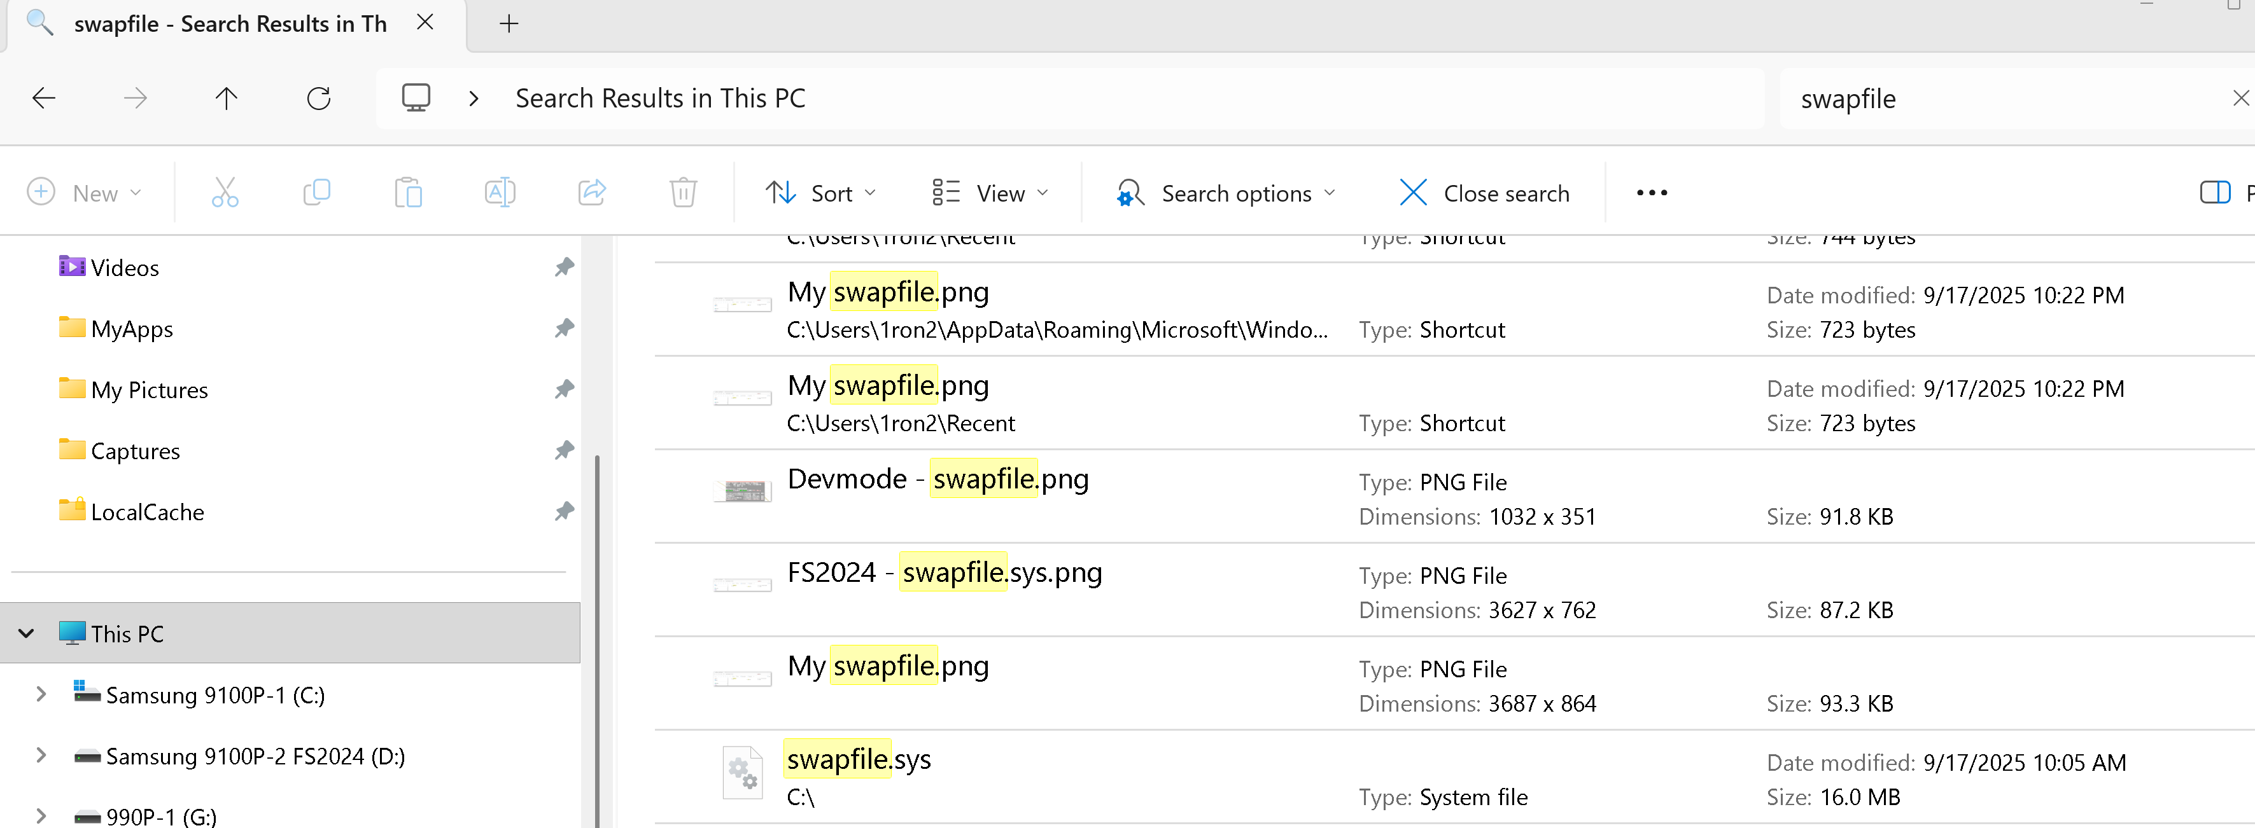Refresh the search results
Image resolution: width=2255 pixels, height=828 pixels.
click(x=319, y=98)
